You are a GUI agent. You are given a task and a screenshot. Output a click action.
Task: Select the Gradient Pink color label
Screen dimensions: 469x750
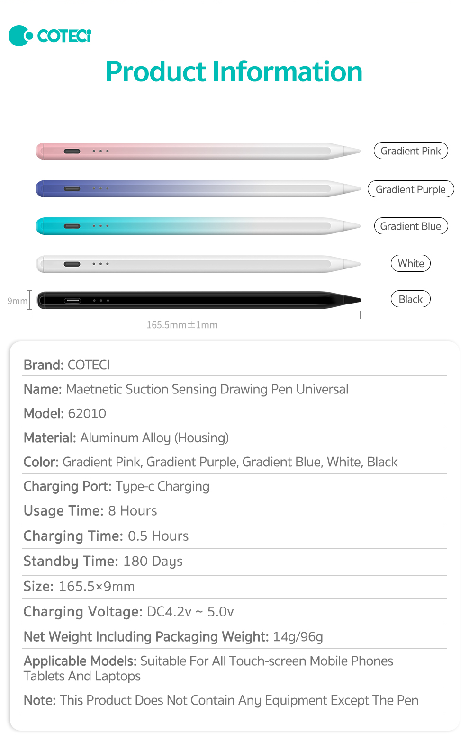pos(410,151)
